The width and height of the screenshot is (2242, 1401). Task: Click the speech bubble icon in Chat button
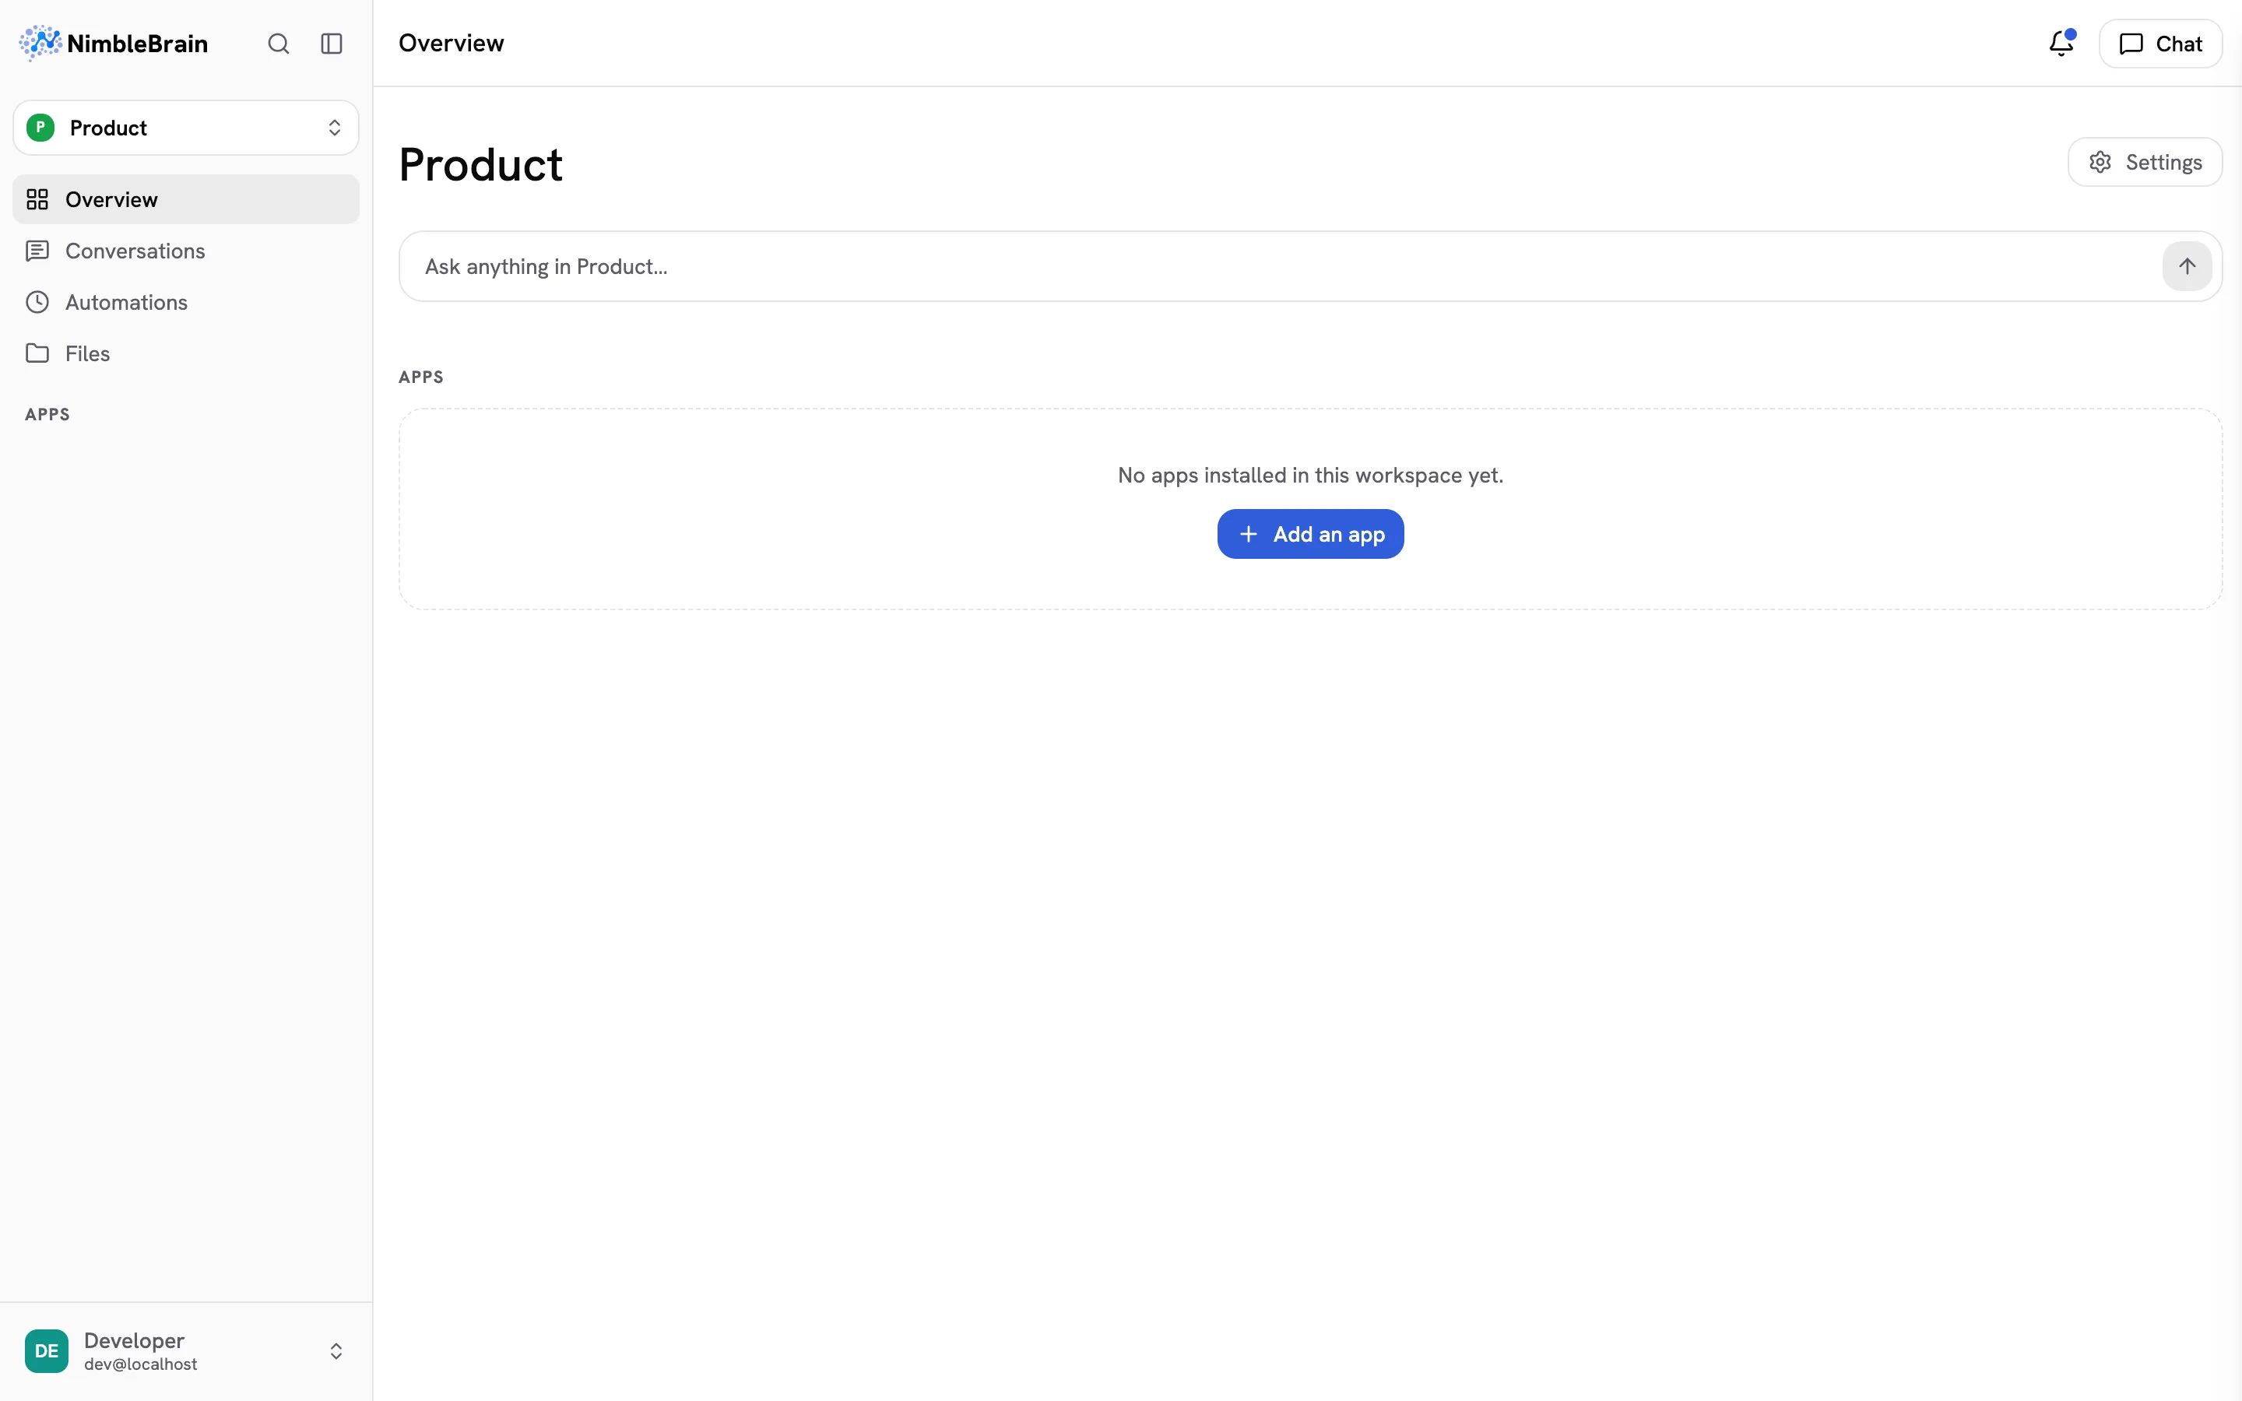[x=2131, y=44]
